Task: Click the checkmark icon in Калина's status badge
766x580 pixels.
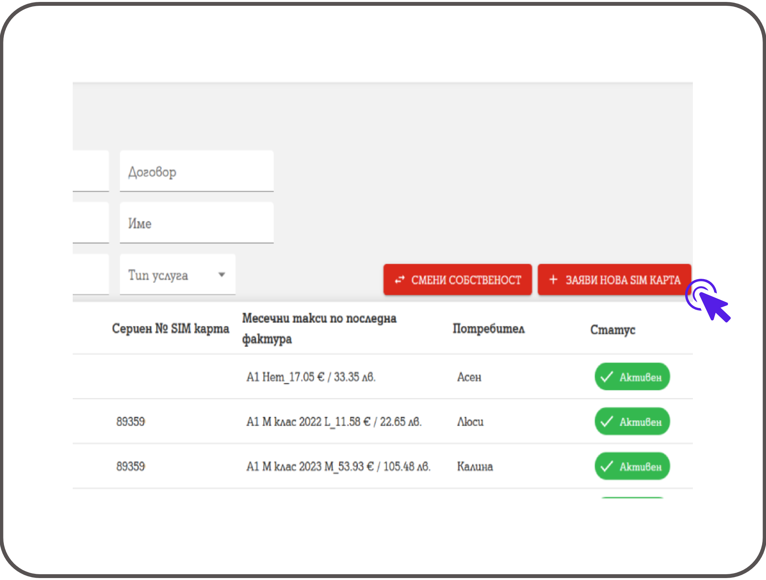Action: click(x=607, y=466)
